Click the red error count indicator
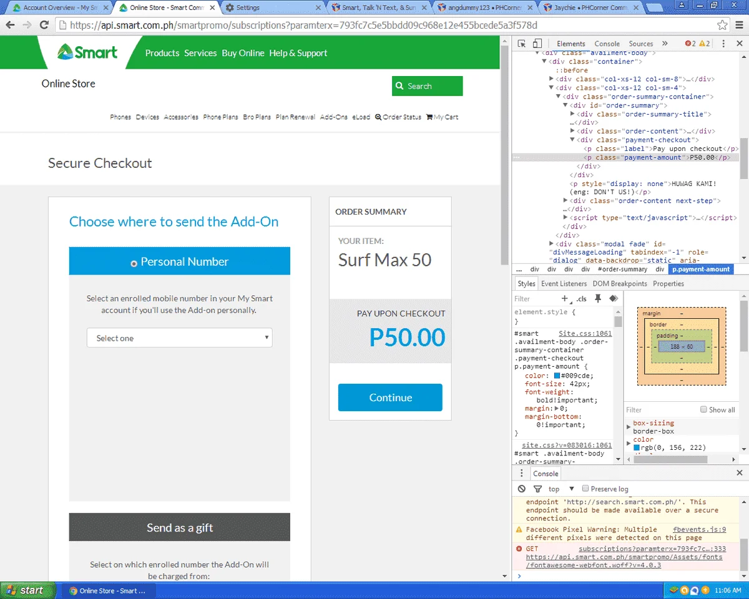Viewport: 749px width, 599px height. coord(690,44)
